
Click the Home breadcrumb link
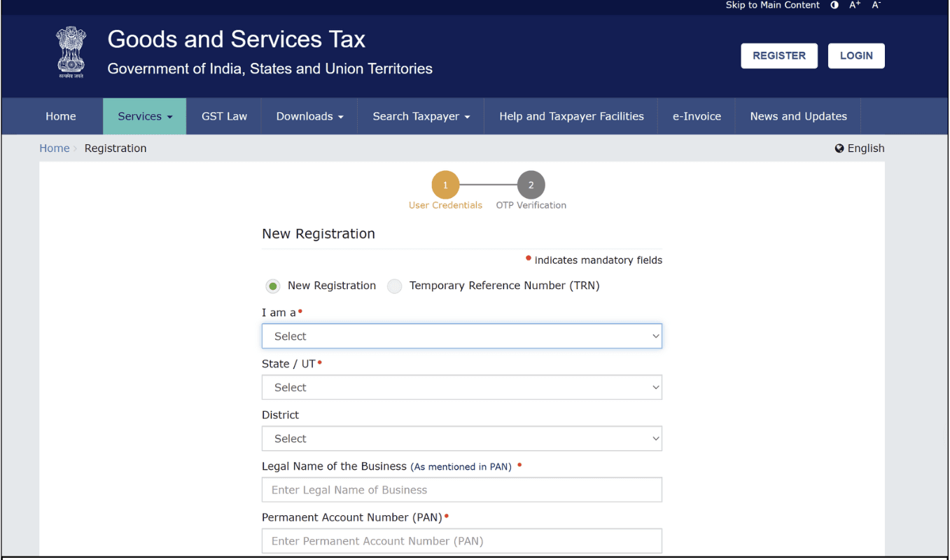(55, 148)
